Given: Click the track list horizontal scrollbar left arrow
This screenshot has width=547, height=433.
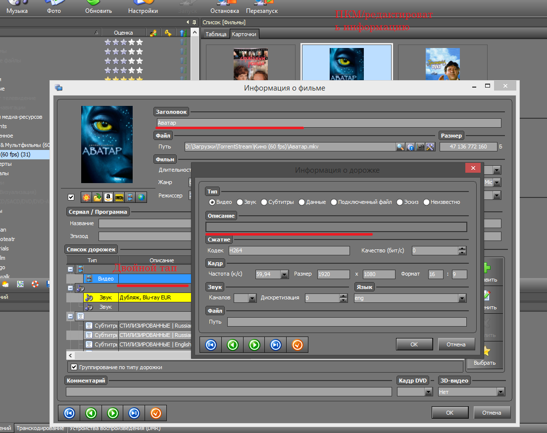Looking at the screenshot, I should tap(70, 356).
